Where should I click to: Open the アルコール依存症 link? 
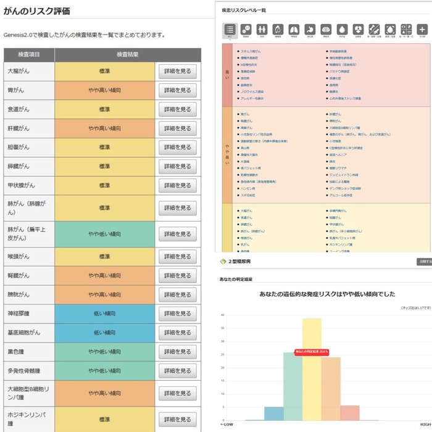point(341,195)
